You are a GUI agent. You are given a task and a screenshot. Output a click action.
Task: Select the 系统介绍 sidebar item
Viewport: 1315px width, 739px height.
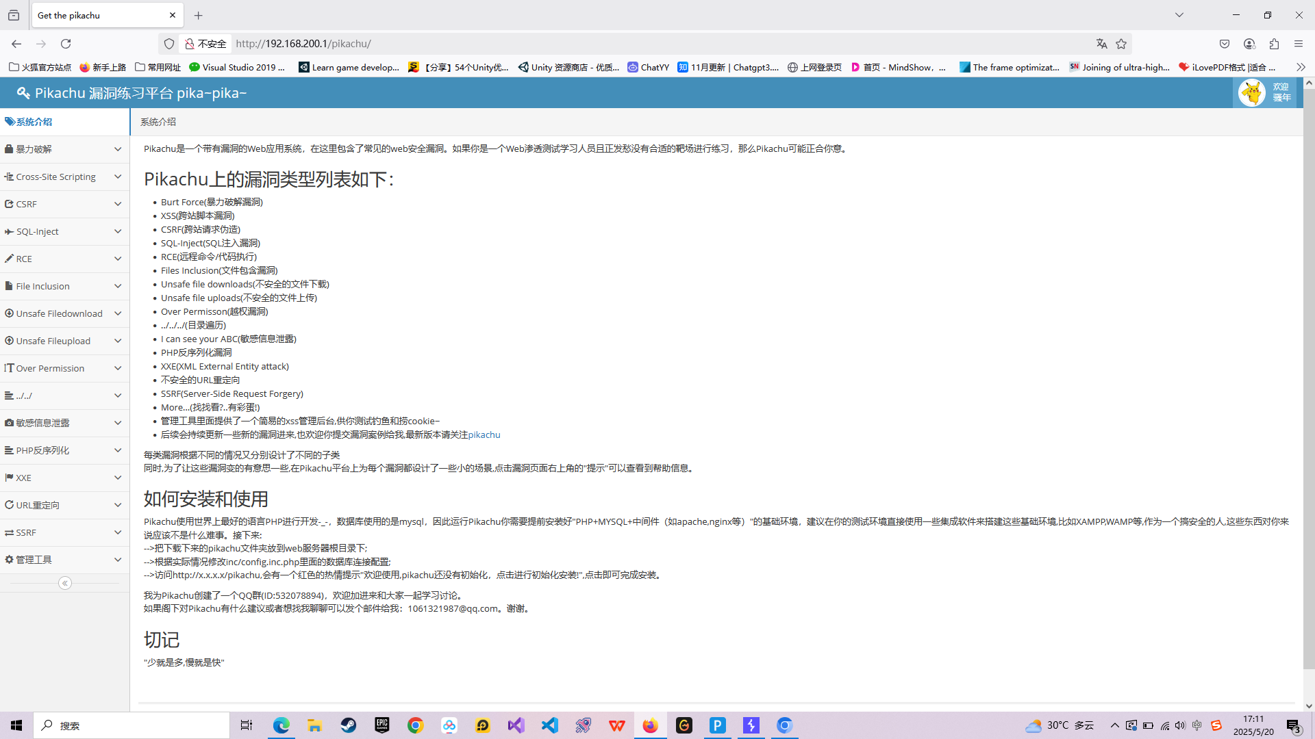(34, 122)
